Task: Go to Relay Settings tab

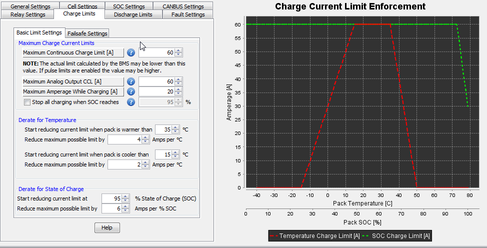Action: 27,14
